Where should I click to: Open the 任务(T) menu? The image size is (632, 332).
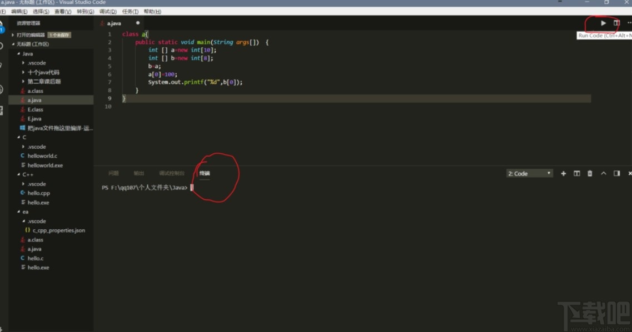(130, 12)
